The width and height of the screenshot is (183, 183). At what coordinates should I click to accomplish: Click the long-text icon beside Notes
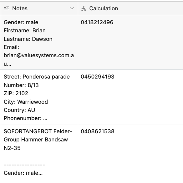(6, 9)
